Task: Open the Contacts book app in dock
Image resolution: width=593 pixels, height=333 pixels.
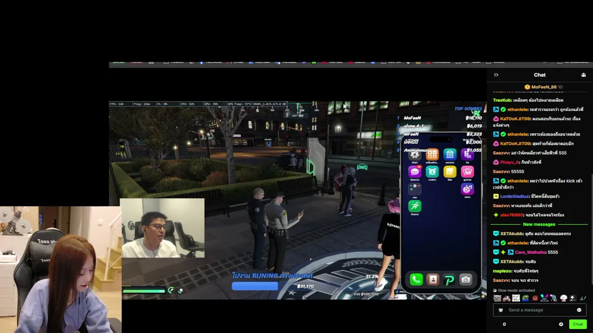Action: (433, 279)
